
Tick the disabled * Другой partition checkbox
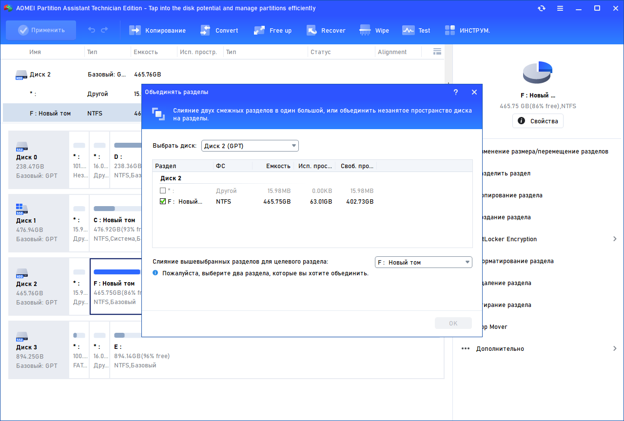click(163, 191)
